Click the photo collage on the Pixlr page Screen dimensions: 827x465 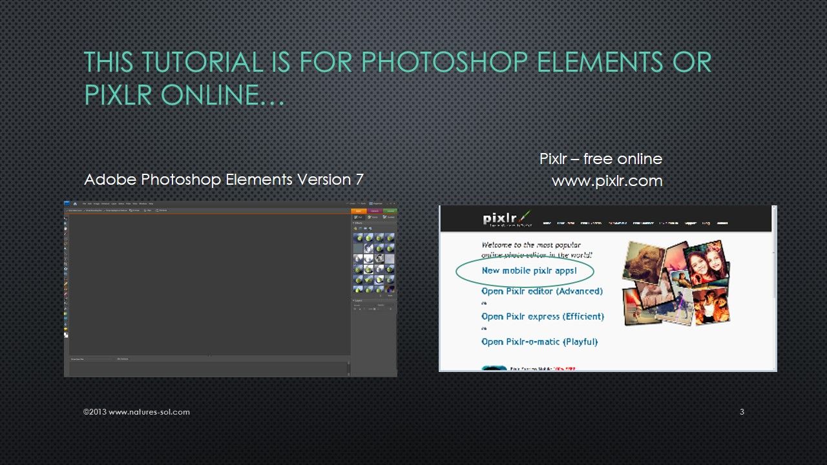(676, 282)
